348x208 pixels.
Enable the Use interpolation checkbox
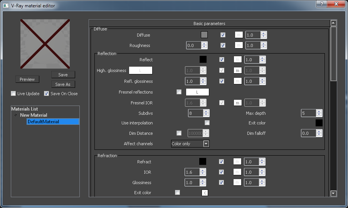[207, 122]
